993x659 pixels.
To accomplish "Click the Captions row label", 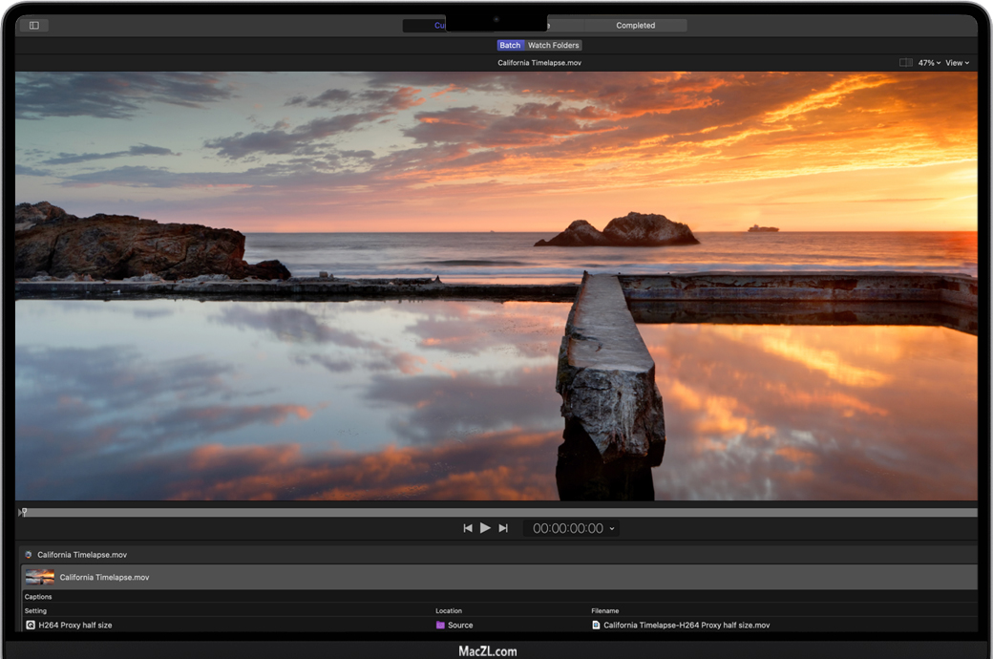I will [38, 597].
